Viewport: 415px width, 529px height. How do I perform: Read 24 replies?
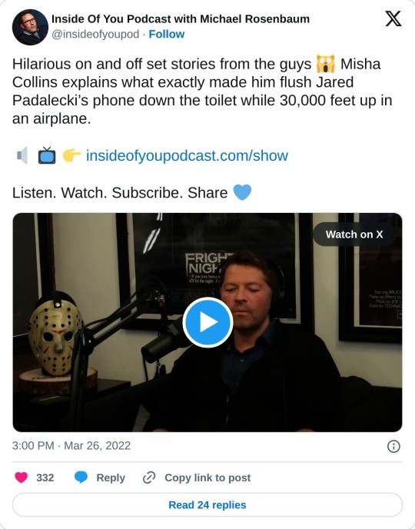[x=207, y=504]
